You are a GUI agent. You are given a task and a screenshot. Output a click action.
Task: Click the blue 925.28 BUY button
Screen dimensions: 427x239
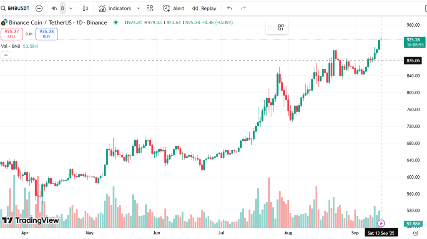click(47, 34)
